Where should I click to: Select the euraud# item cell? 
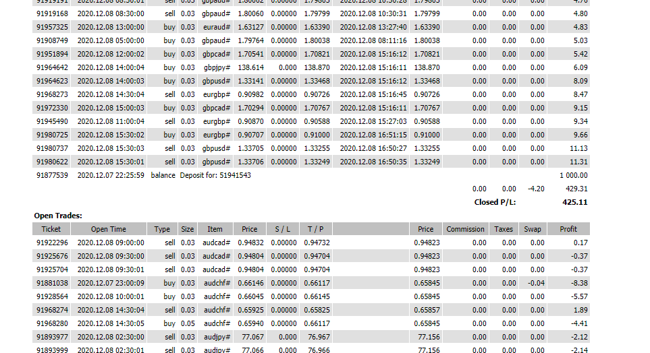(217, 28)
